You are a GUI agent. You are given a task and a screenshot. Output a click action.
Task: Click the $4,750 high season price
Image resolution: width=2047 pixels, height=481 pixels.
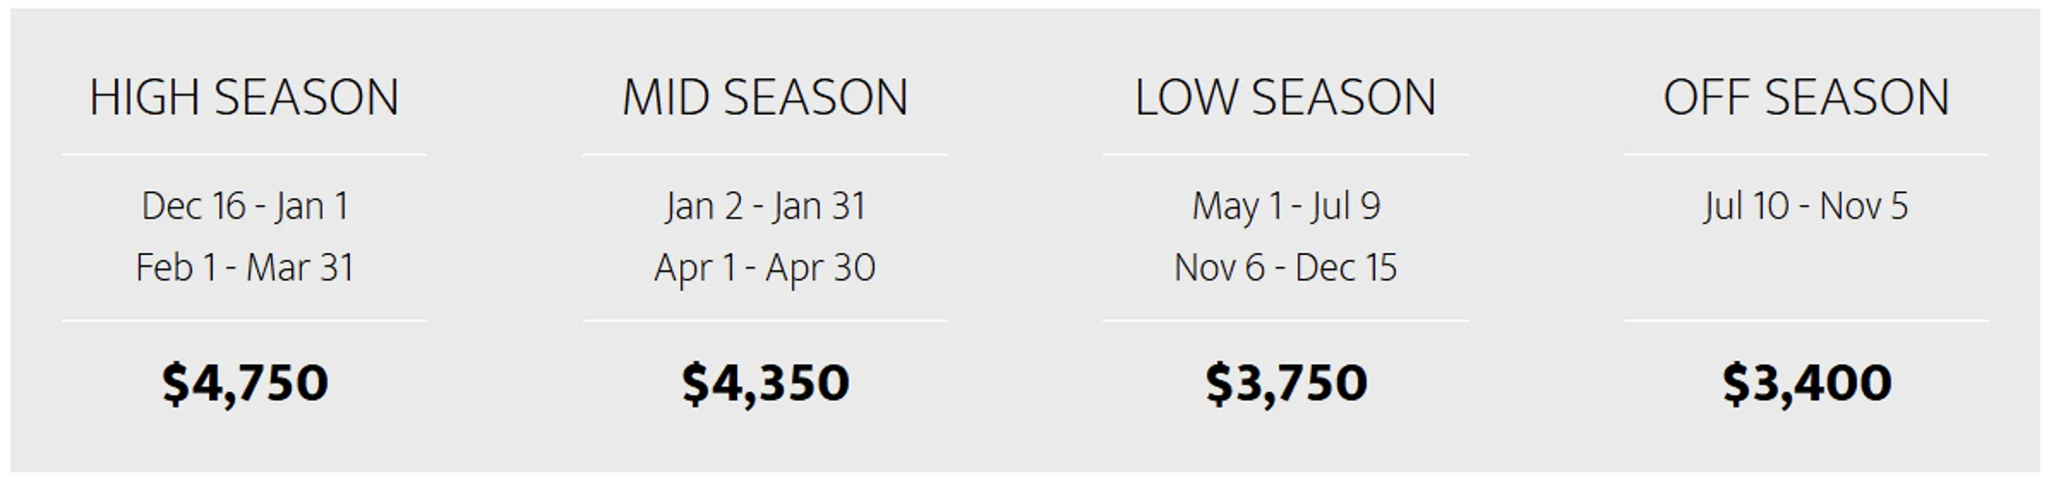point(245,382)
